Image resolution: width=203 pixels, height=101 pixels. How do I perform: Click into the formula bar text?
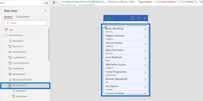(x=131, y=3)
